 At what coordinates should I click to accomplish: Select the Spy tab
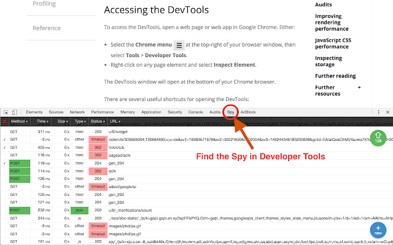pyautogui.click(x=230, y=112)
